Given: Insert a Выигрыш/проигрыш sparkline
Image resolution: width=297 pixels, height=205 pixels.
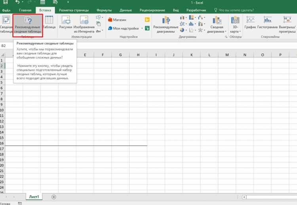Looking at the screenshot, I should coord(287,24).
